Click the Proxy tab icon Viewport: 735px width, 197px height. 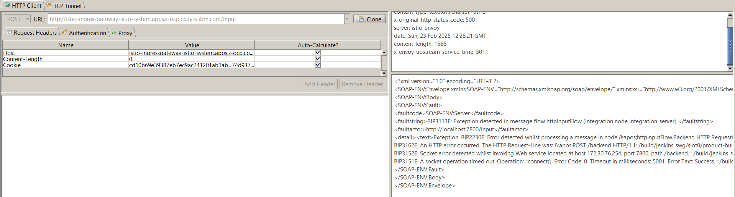114,33
